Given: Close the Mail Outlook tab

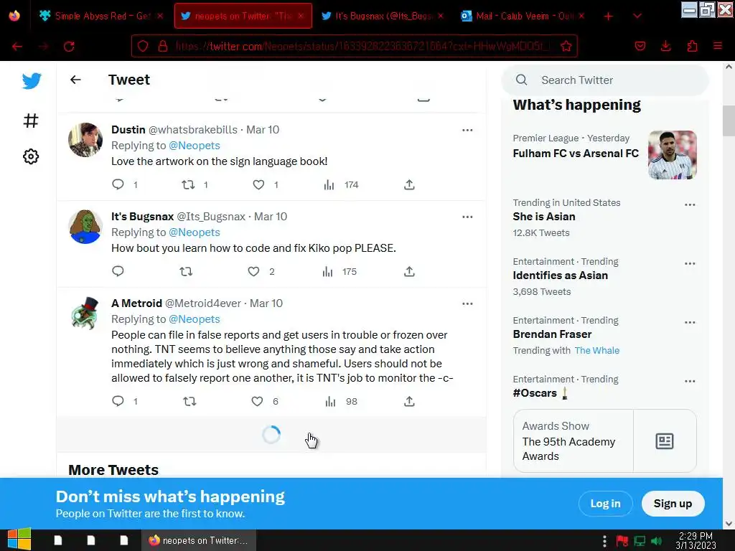Looking at the screenshot, I should (581, 16).
